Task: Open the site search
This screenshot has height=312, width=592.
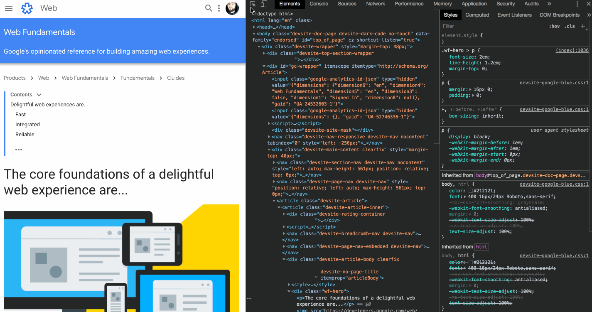Action: 209,8
